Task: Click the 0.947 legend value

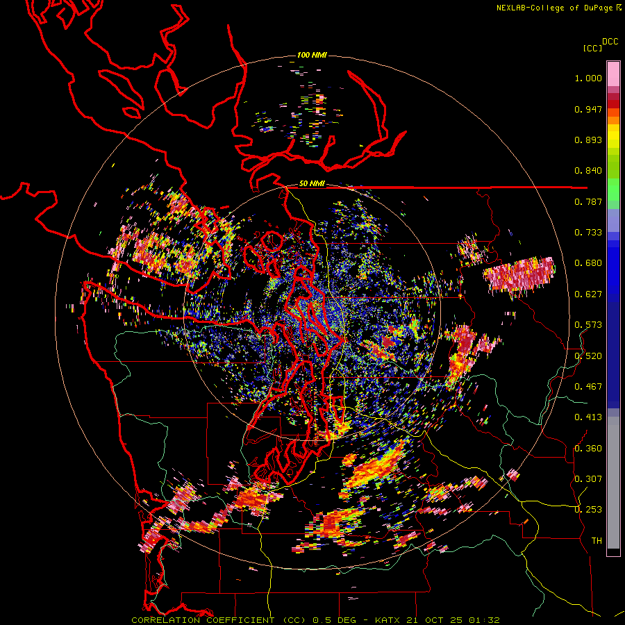Action: coord(588,109)
